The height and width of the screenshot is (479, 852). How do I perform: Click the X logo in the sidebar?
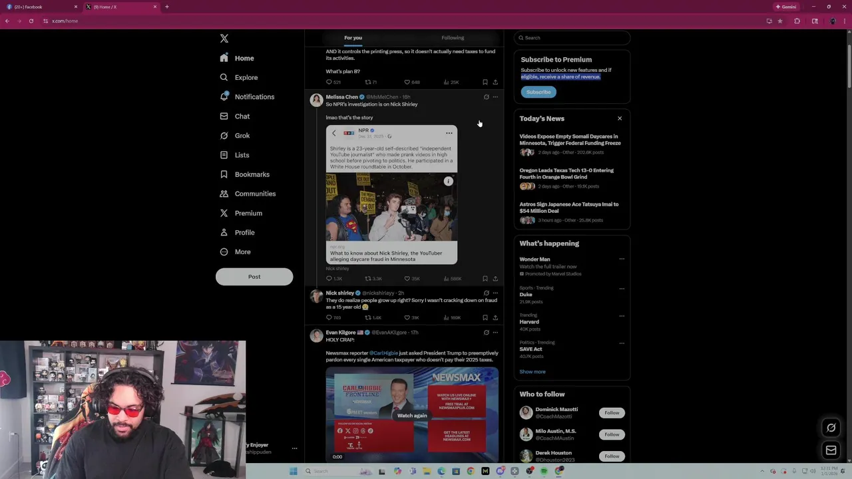(224, 39)
